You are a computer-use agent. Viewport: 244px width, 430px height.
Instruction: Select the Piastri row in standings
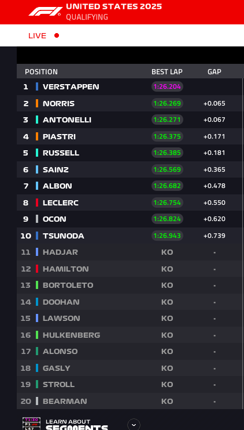coord(130,136)
